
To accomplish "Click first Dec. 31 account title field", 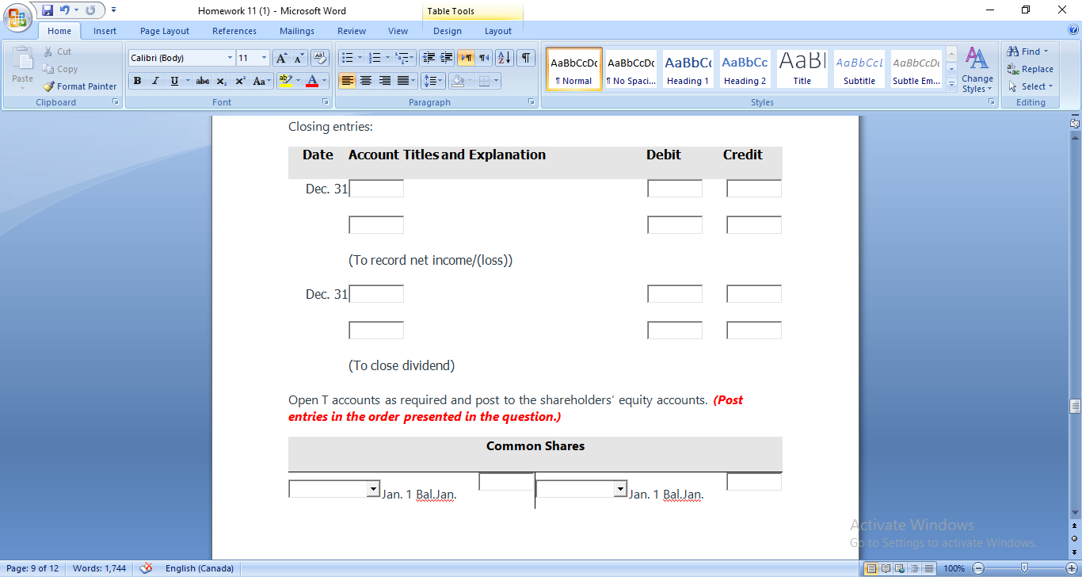I will (376, 188).
